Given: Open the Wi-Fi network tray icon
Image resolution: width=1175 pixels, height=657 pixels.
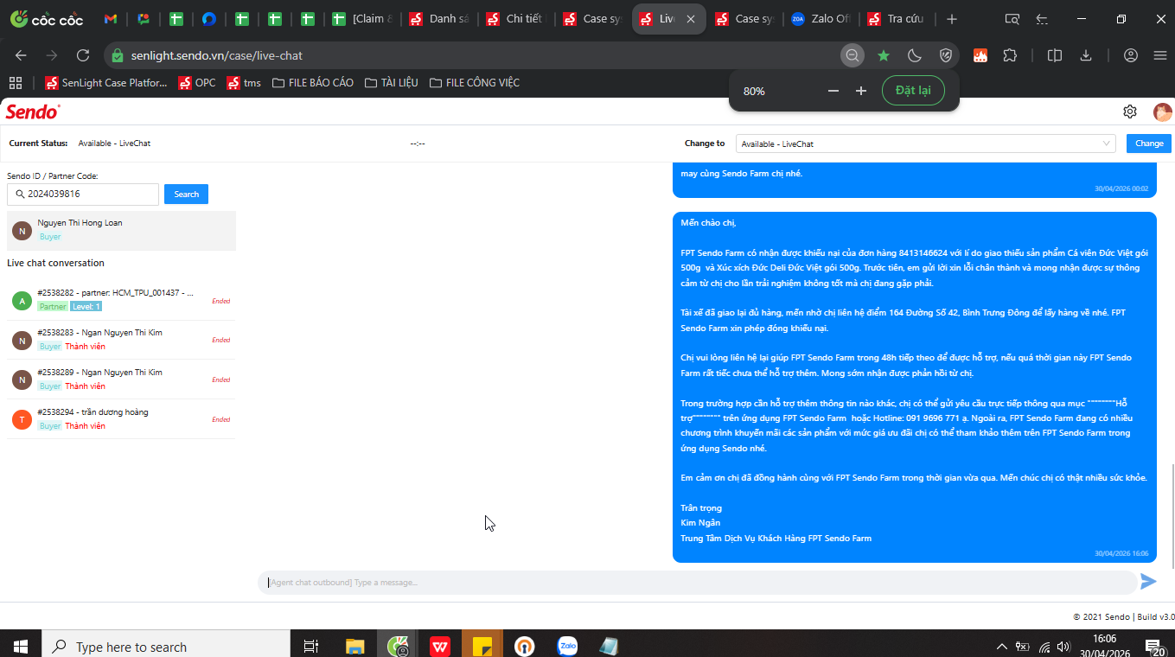Looking at the screenshot, I should (1044, 647).
